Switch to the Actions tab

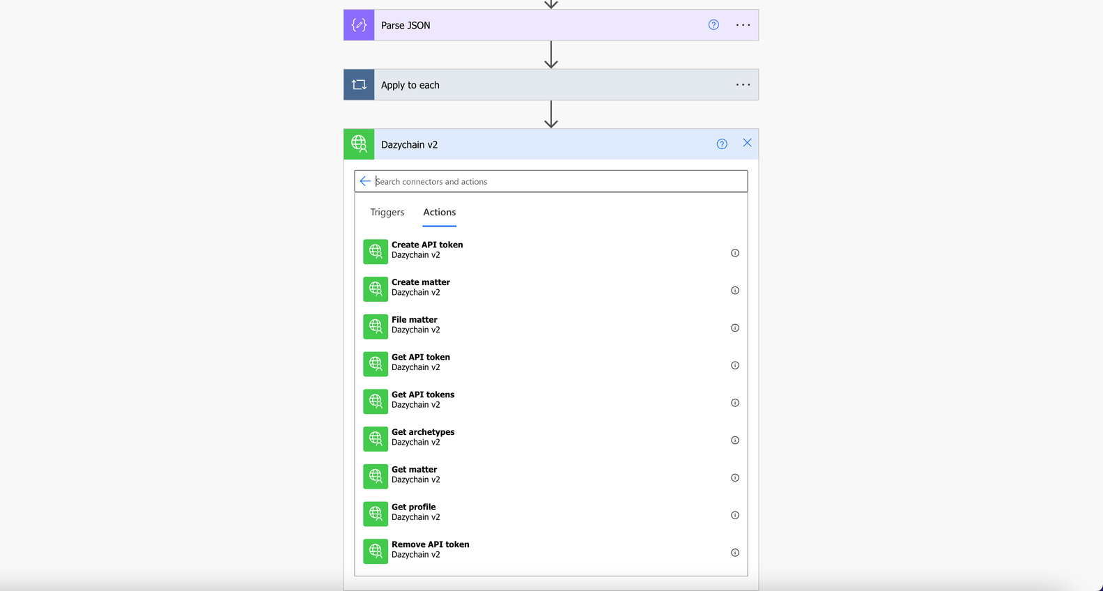[440, 213]
